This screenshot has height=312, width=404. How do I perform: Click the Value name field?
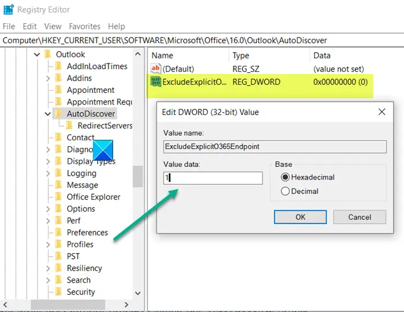(x=275, y=146)
